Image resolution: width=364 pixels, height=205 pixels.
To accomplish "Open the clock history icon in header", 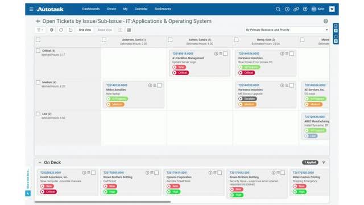I will [x=287, y=9].
